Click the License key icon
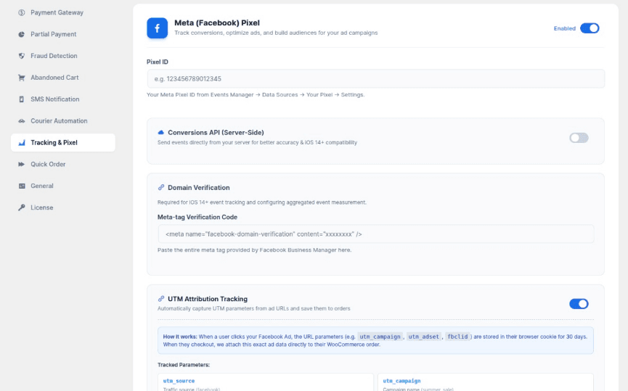This screenshot has width=628, height=391. point(21,207)
